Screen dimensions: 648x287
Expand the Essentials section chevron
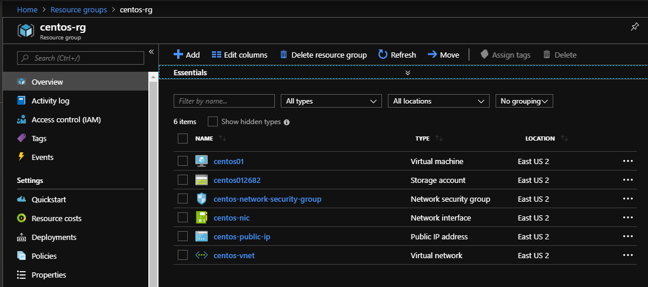click(407, 73)
